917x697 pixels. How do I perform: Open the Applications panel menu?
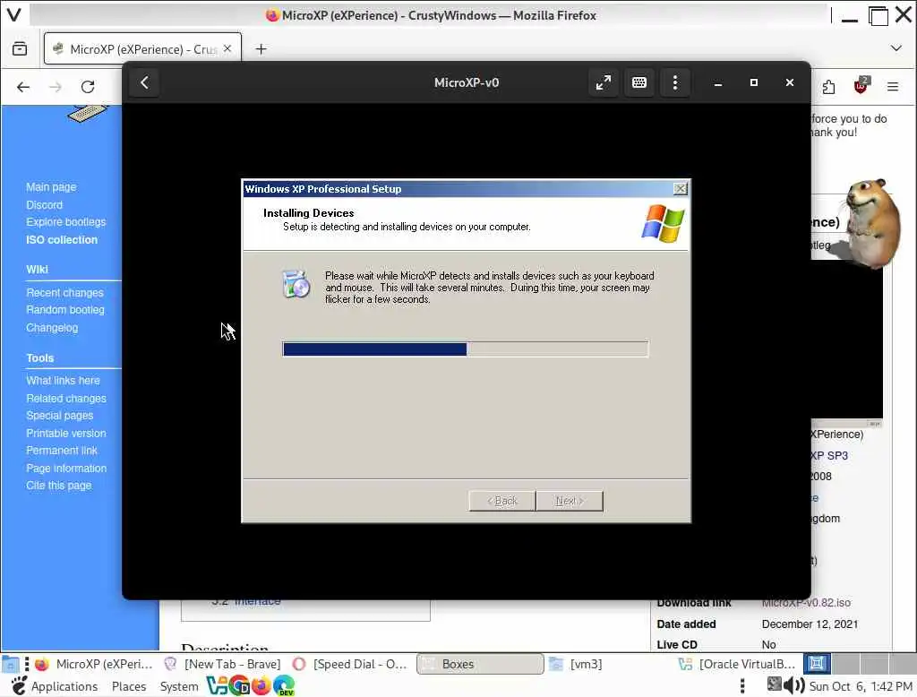tap(64, 686)
